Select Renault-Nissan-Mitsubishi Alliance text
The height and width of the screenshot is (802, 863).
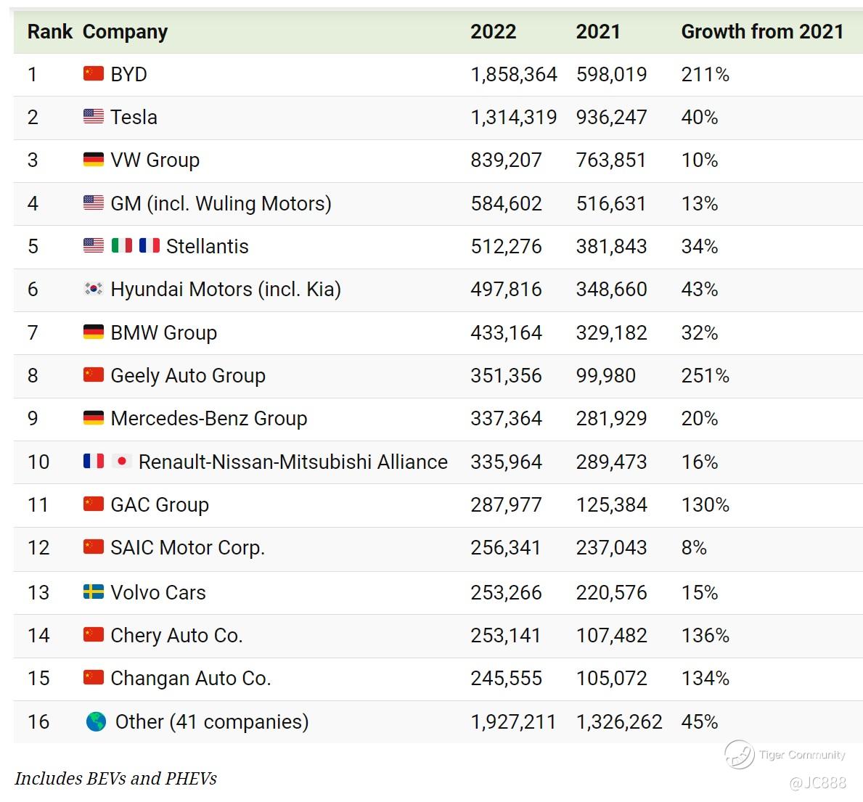coord(293,462)
